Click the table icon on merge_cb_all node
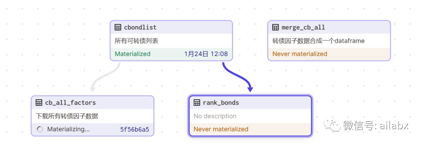The width and height of the screenshot is (422, 144). (275, 27)
